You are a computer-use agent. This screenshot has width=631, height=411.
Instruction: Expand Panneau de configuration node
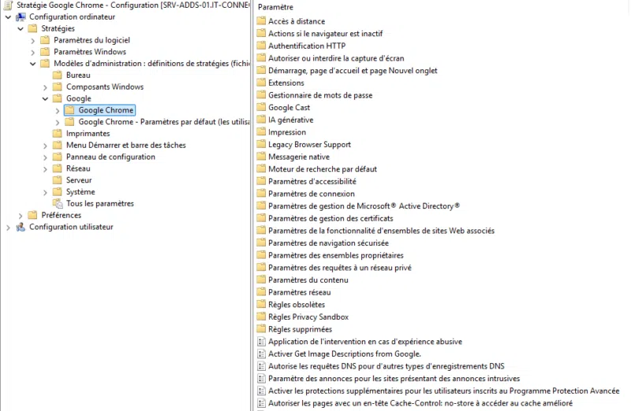46,157
